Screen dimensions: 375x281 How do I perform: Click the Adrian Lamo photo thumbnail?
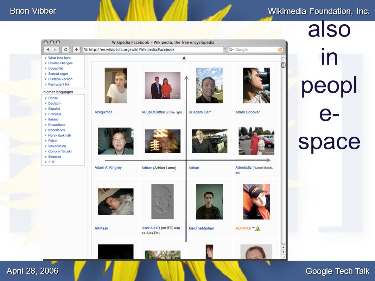click(x=163, y=141)
